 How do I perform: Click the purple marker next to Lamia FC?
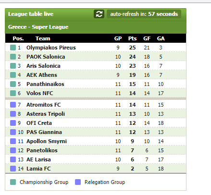pyautogui.click(x=13, y=169)
